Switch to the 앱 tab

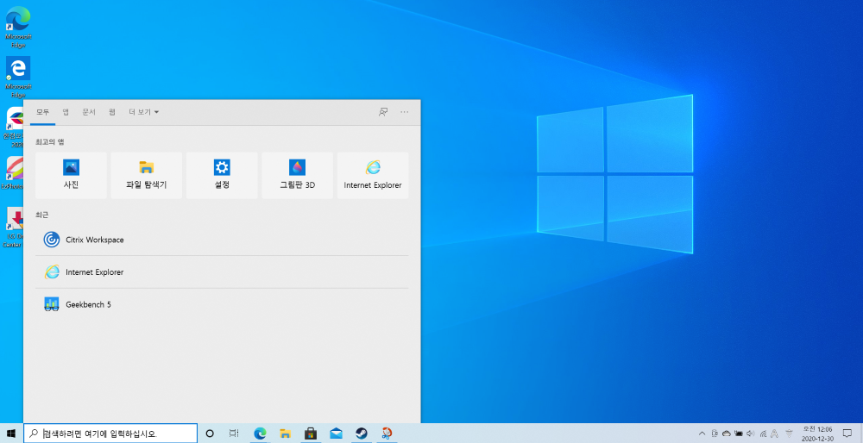pyautogui.click(x=66, y=112)
